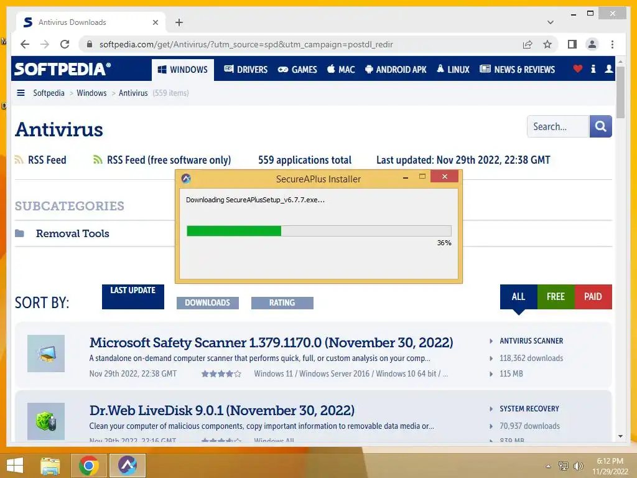
Task: Open File Explorer from taskbar
Action: 50,466
